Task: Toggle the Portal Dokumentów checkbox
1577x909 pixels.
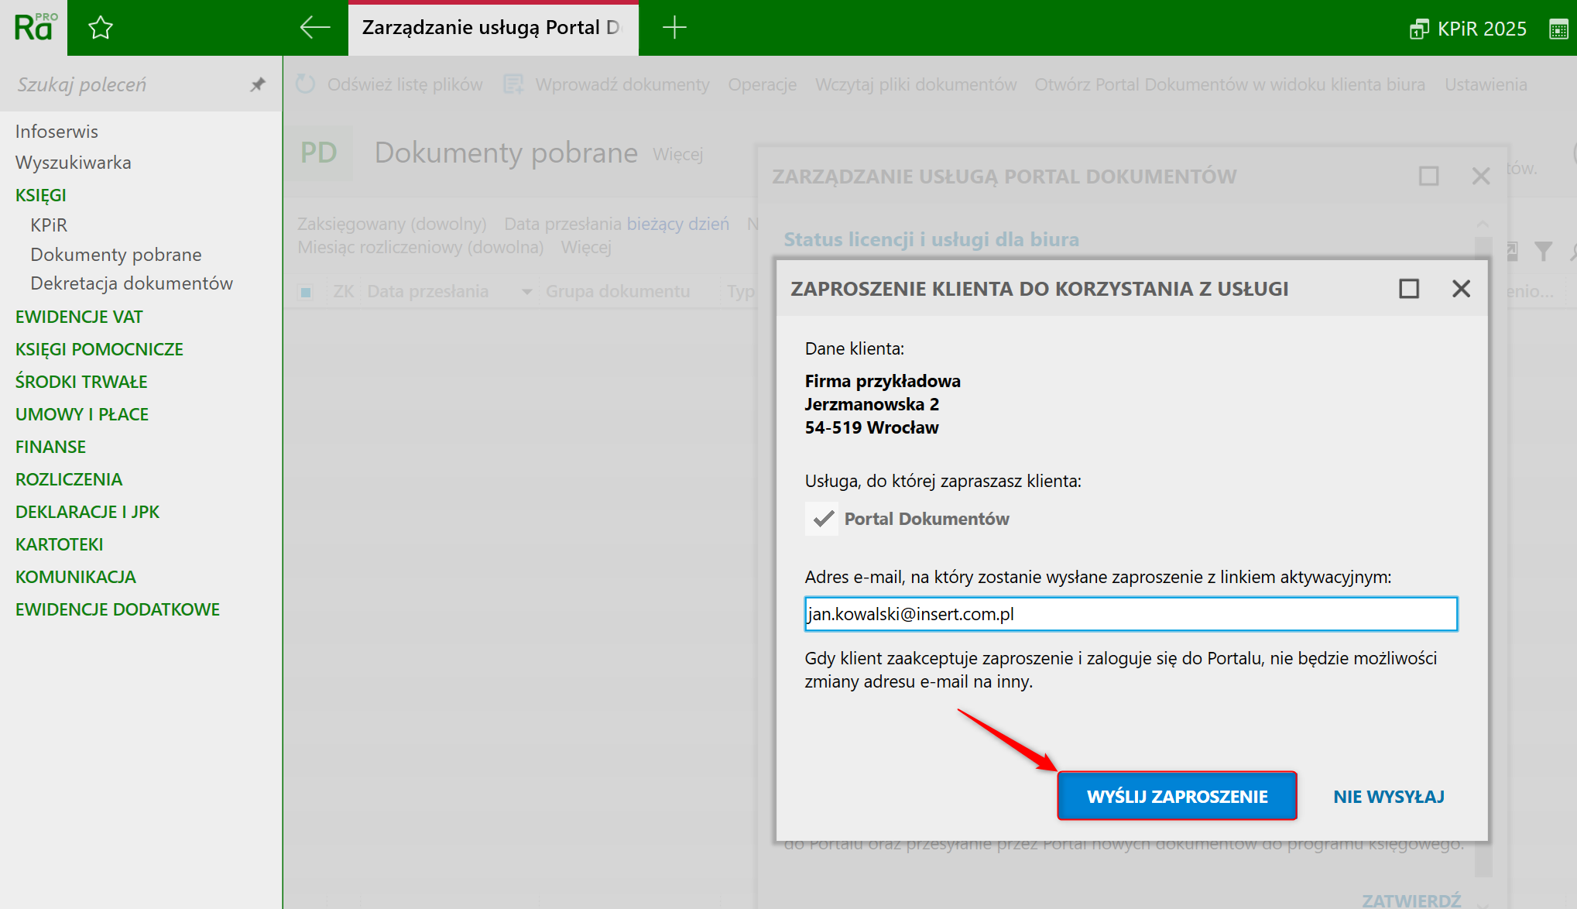Action: (x=821, y=519)
